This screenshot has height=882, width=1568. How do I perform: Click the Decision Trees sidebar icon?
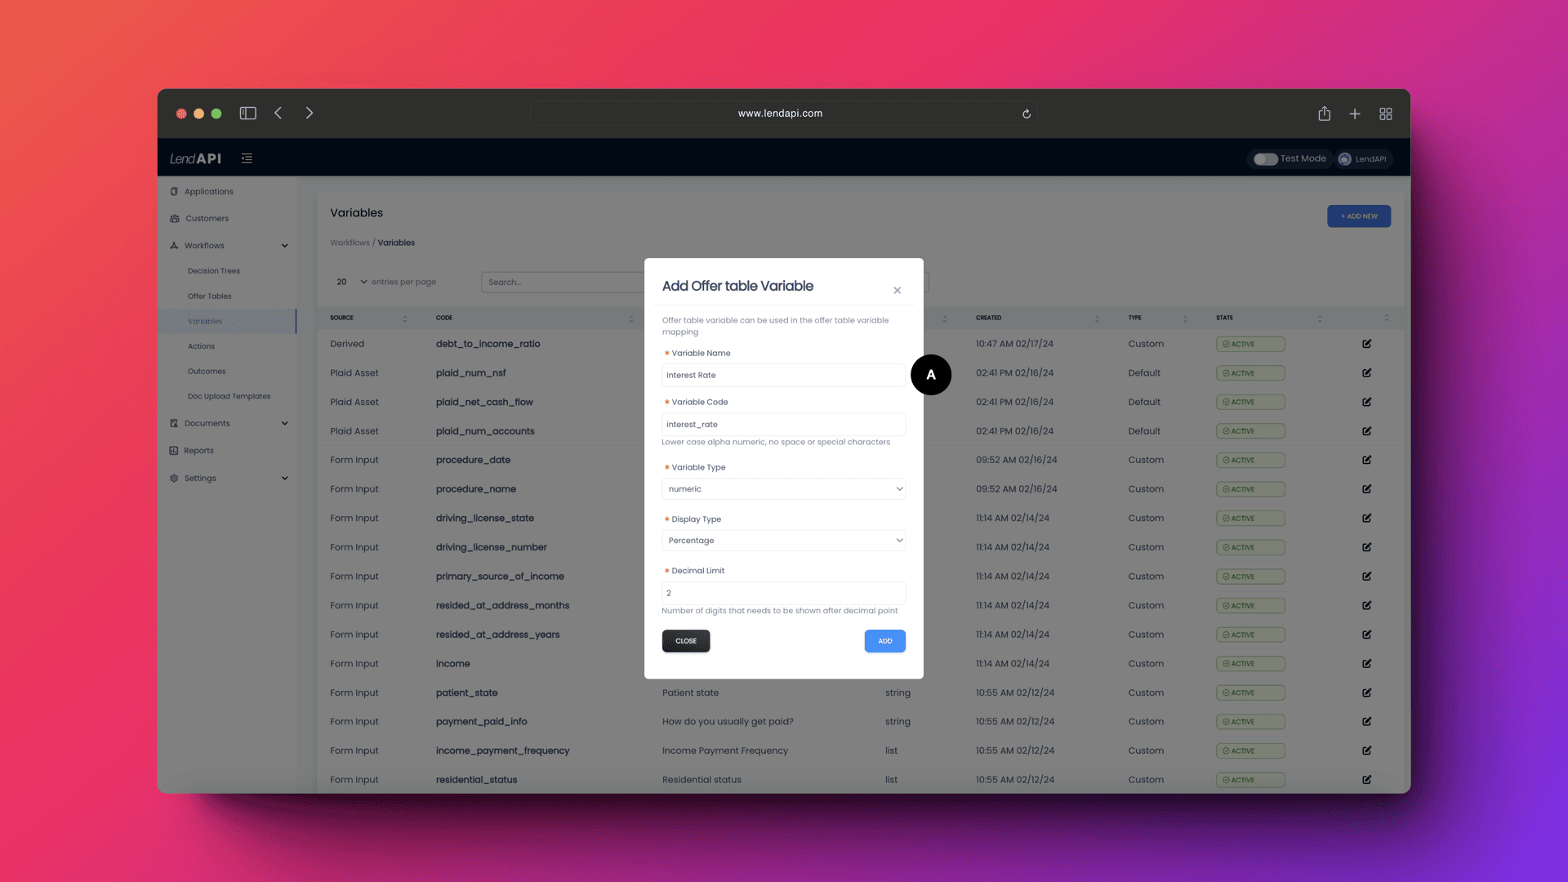pos(213,270)
